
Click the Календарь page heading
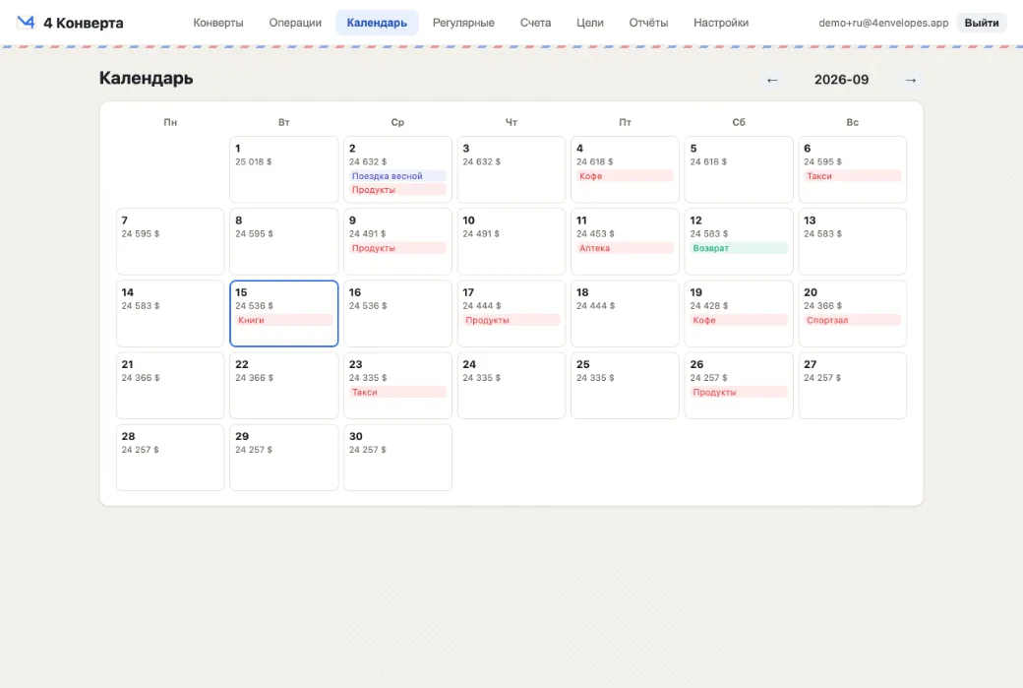point(147,79)
